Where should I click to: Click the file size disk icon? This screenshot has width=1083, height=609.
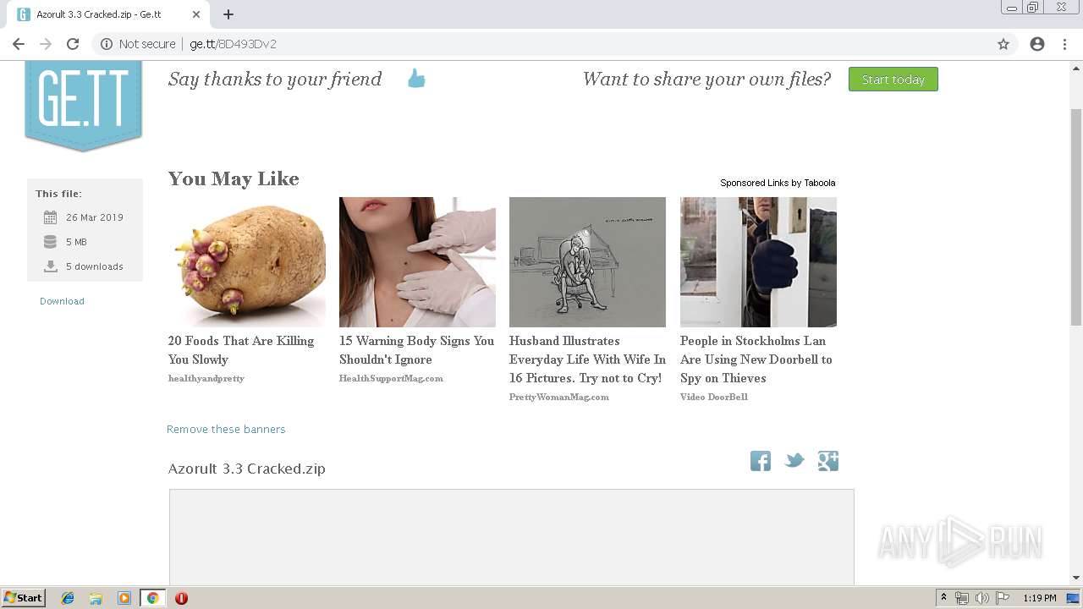point(50,242)
